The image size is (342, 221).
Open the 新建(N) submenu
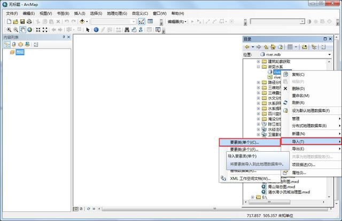311,134
